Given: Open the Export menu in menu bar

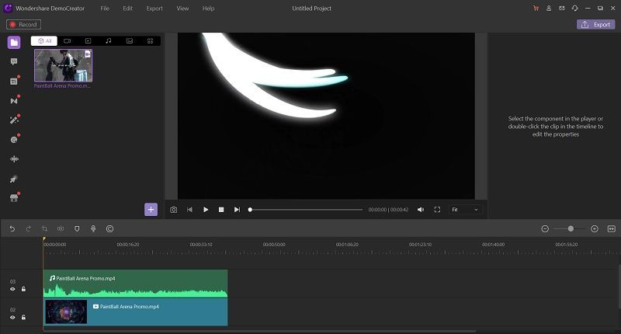Looking at the screenshot, I should coord(154,9).
